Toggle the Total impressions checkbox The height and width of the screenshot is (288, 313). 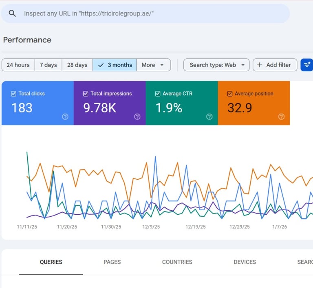click(x=86, y=94)
